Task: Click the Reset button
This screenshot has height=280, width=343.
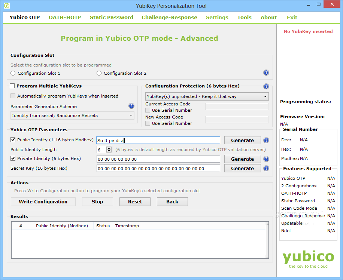Action: pos(135,201)
